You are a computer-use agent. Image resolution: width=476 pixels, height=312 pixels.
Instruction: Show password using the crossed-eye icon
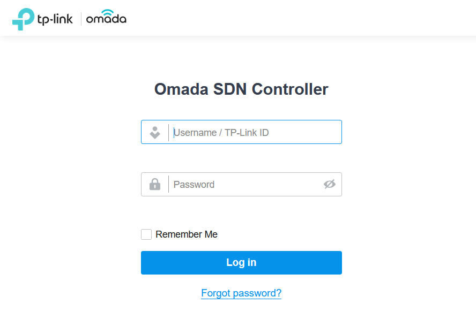[329, 184]
